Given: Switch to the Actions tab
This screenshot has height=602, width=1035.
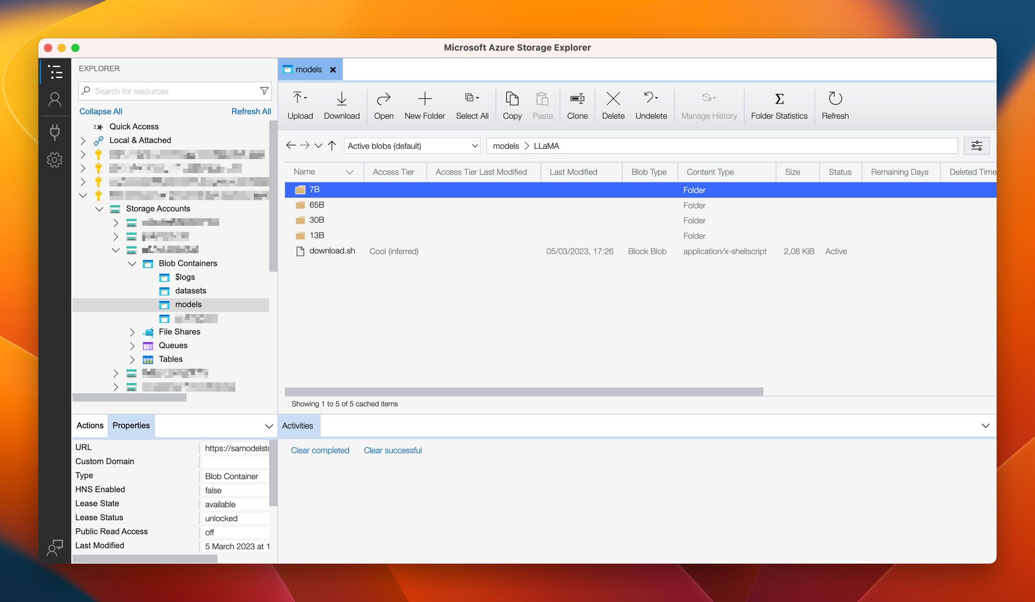Looking at the screenshot, I should [x=90, y=425].
